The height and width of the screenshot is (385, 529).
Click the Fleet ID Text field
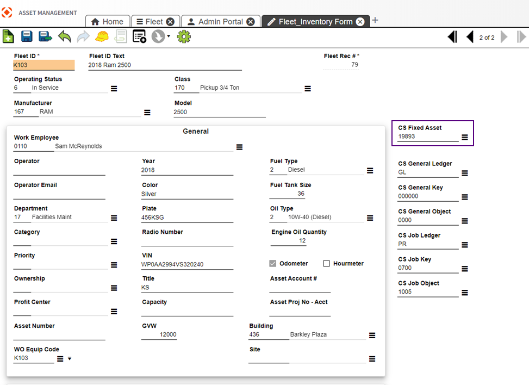165,65
